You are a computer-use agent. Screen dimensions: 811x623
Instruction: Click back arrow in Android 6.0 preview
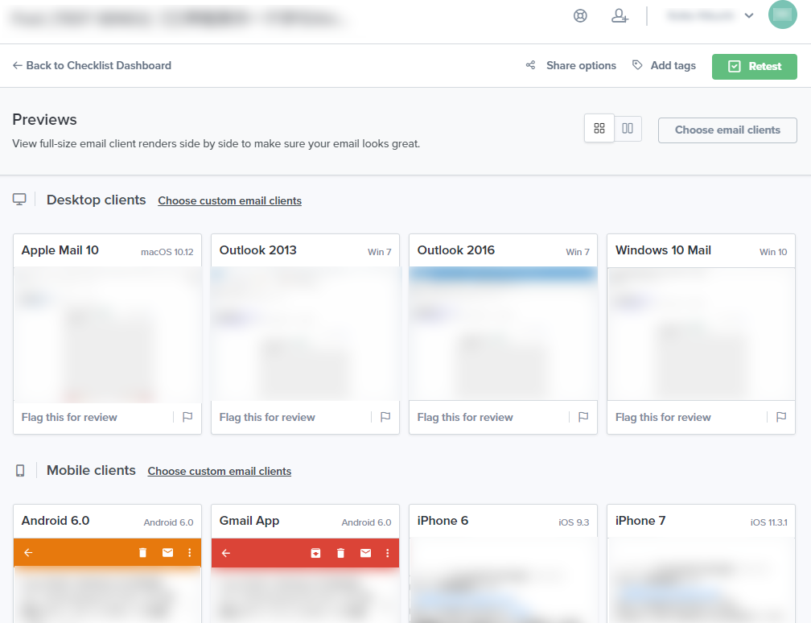[28, 553]
